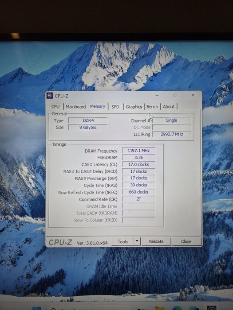Click the CPU-Z title bar app icon
Image resolution: width=233 pixels, height=310 pixels.
[50, 96]
